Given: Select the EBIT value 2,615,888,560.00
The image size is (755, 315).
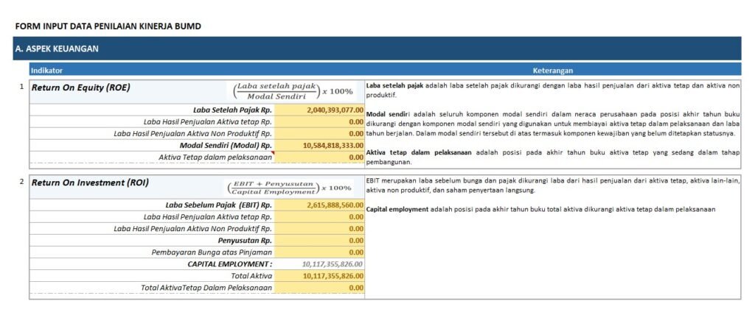Looking at the screenshot, I should click(319, 205).
